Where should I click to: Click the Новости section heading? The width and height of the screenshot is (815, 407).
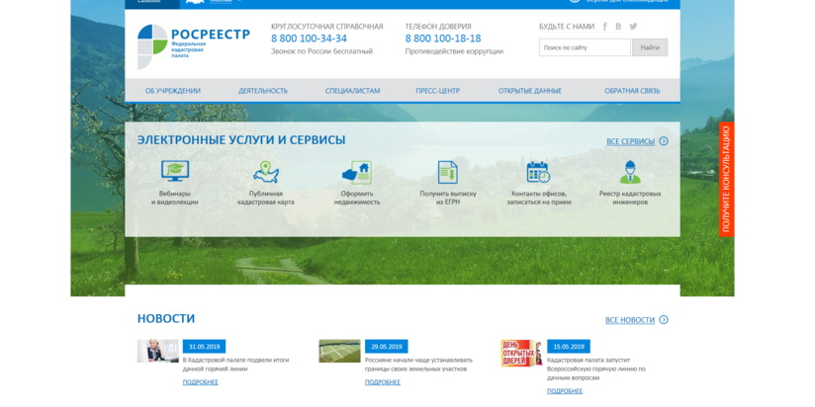click(x=166, y=319)
